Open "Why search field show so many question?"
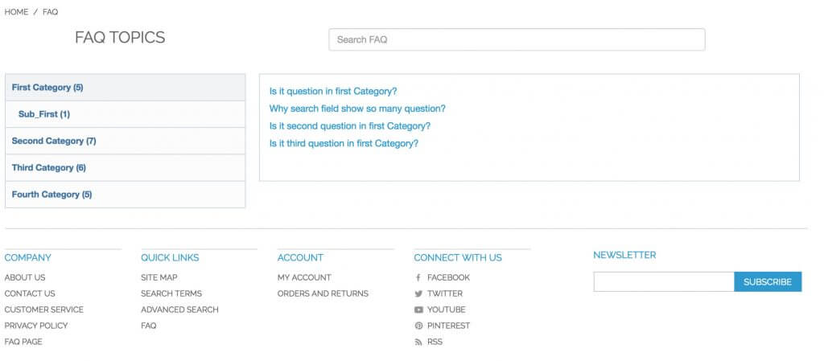 pyautogui.click(x=357, y=109)
